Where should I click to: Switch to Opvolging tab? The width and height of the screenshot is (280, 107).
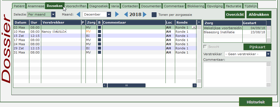click(215, 6)
